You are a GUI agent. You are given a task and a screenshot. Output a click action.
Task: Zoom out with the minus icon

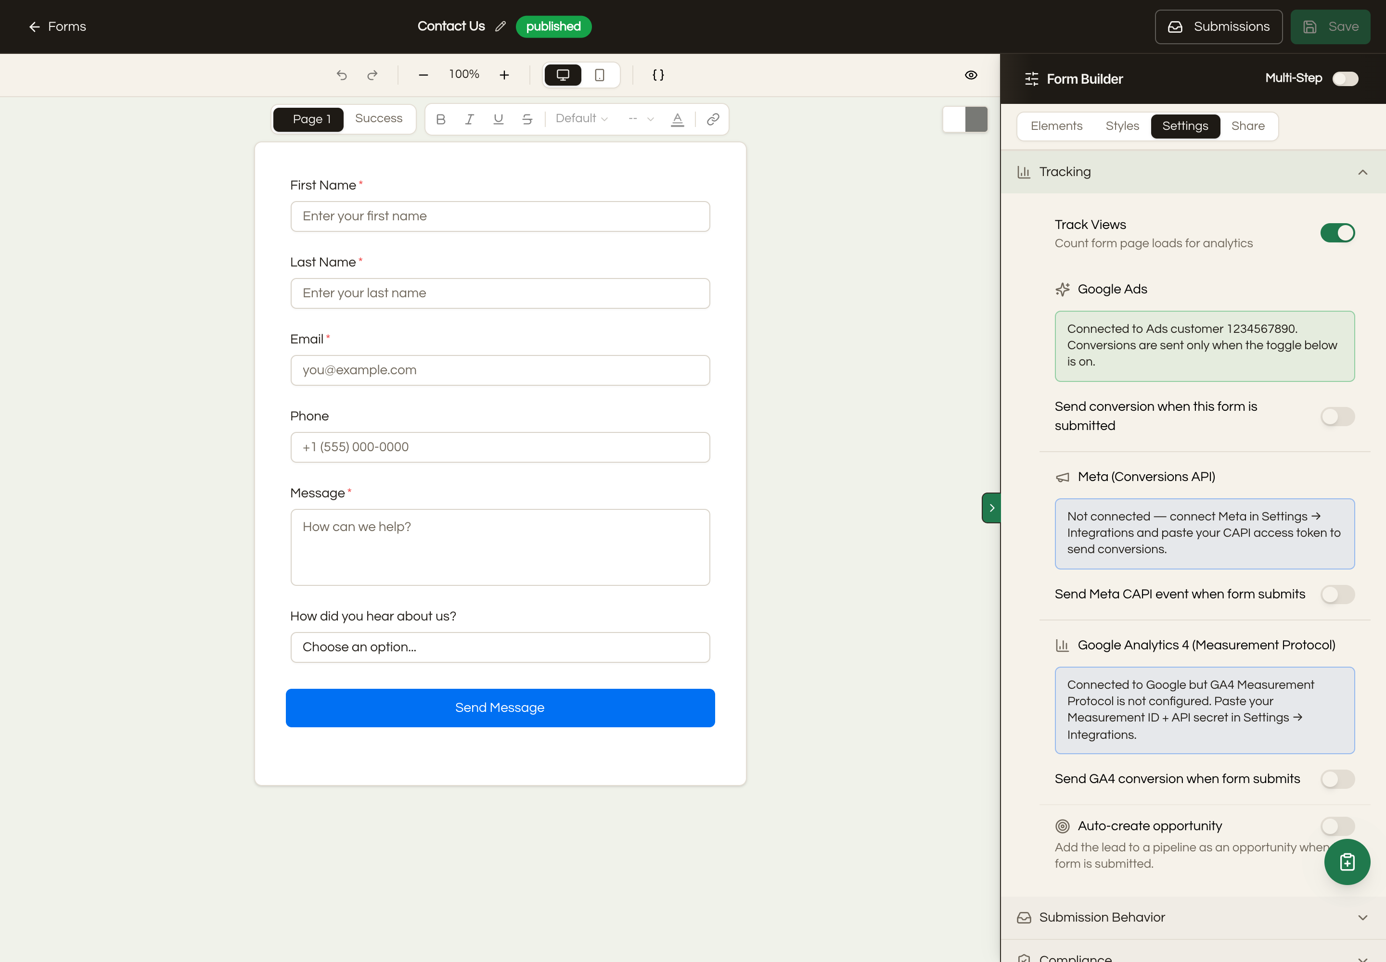423,75
